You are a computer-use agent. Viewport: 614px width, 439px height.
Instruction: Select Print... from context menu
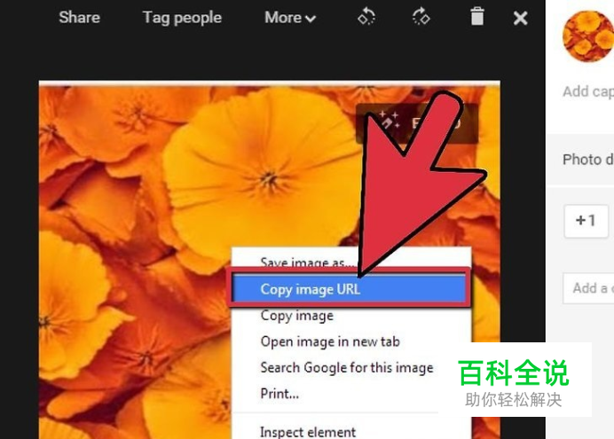coord(279,394)
